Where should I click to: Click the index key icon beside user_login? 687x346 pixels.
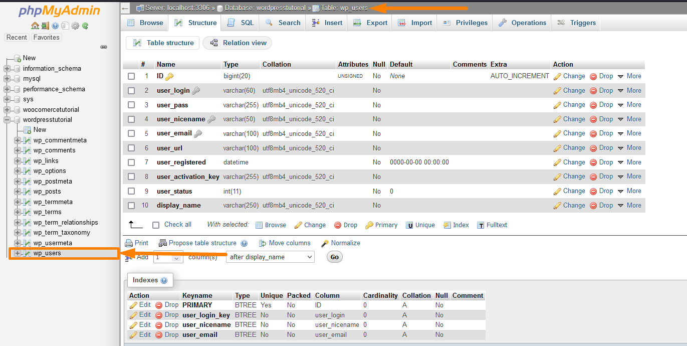click(x=196, y=91)
